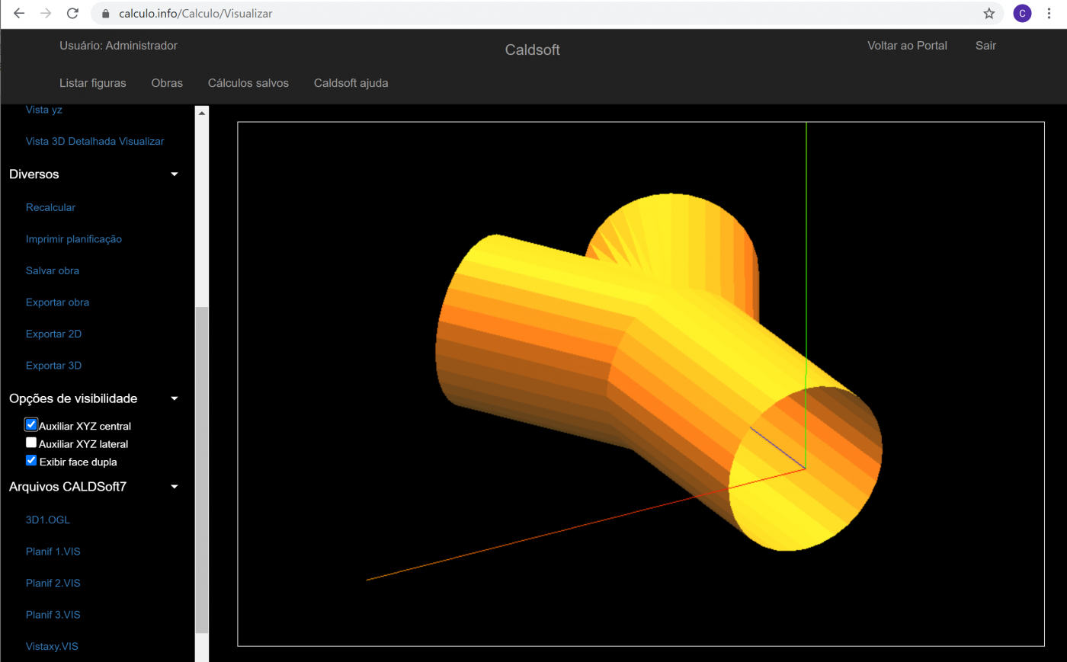Open Listar figuras menu item

point(93,83)
